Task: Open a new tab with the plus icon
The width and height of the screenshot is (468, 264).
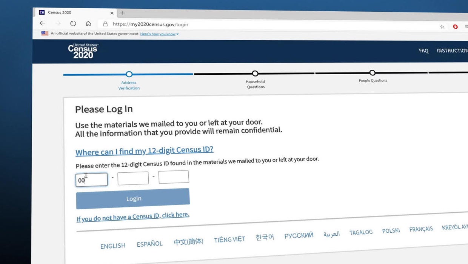Action: 122,13
